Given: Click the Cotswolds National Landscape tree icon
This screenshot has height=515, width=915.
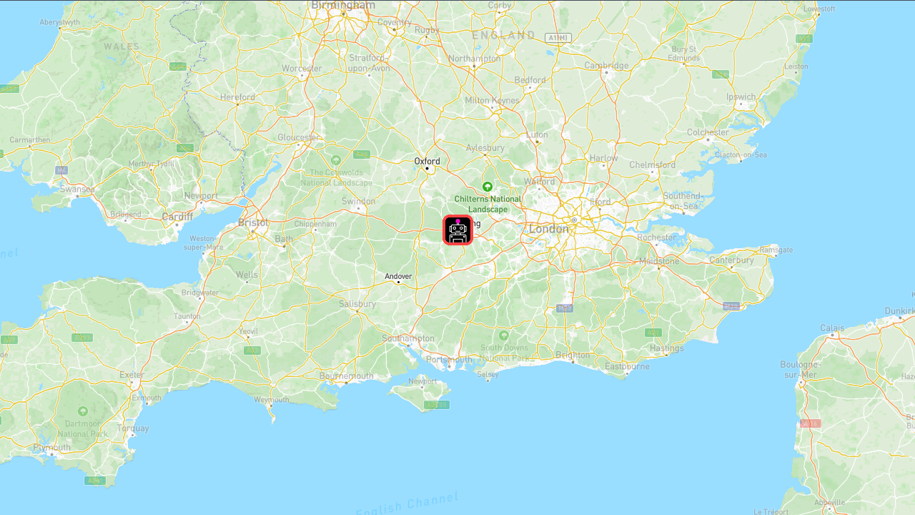Looking at the screenshot, I should [336, 160].
